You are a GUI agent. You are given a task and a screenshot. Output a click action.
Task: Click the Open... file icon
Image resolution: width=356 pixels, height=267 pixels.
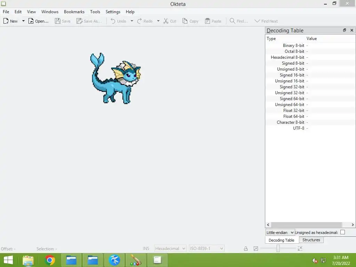coord(31,21)
